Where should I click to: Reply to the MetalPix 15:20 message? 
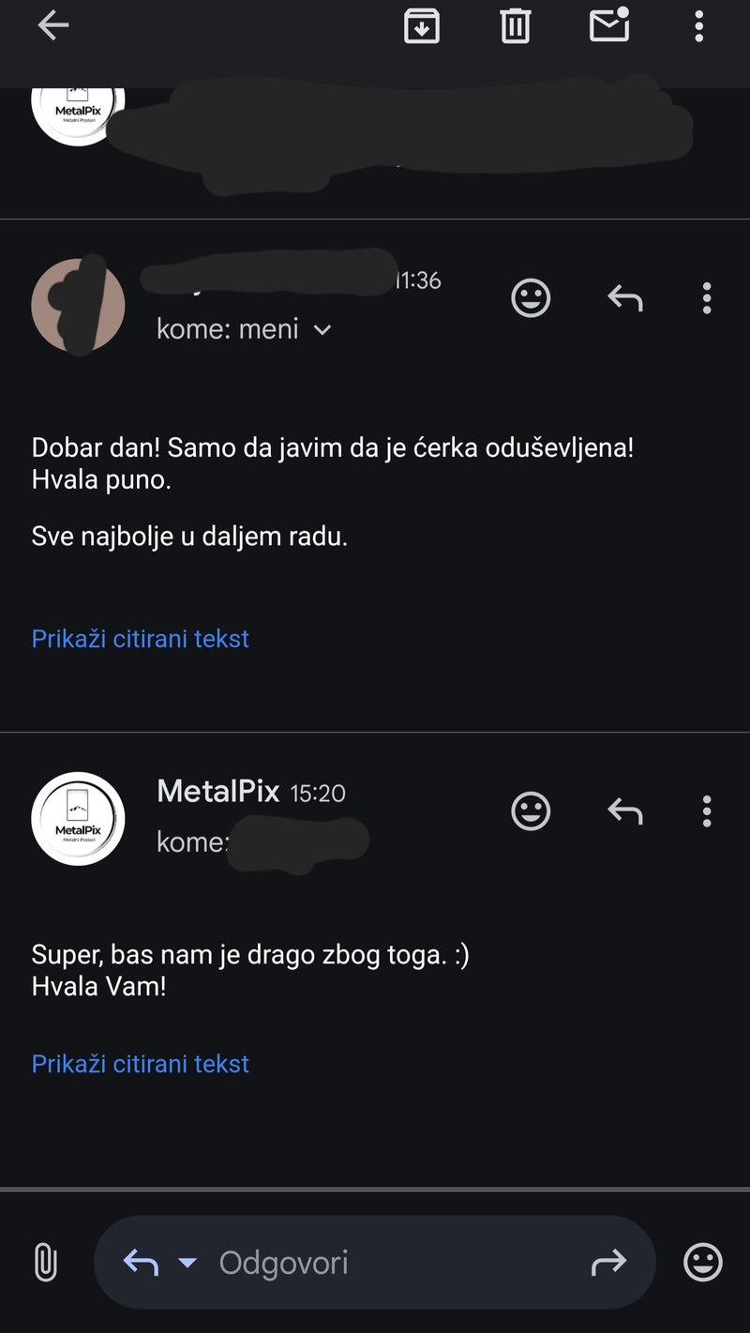pos(624,811)
